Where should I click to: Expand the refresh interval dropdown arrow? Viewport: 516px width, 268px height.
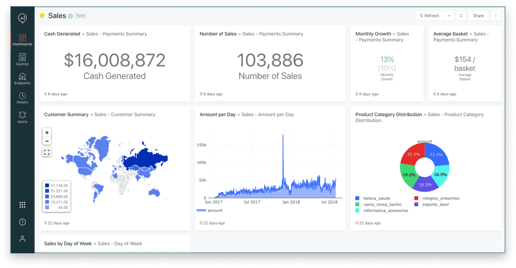448,16
